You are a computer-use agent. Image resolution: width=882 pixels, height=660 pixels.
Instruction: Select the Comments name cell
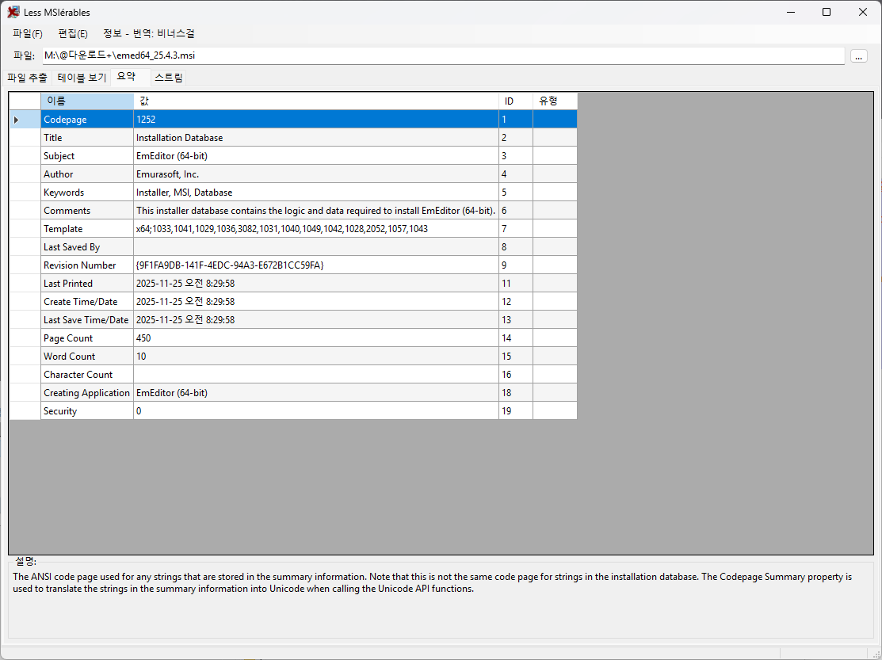point(87,211)
